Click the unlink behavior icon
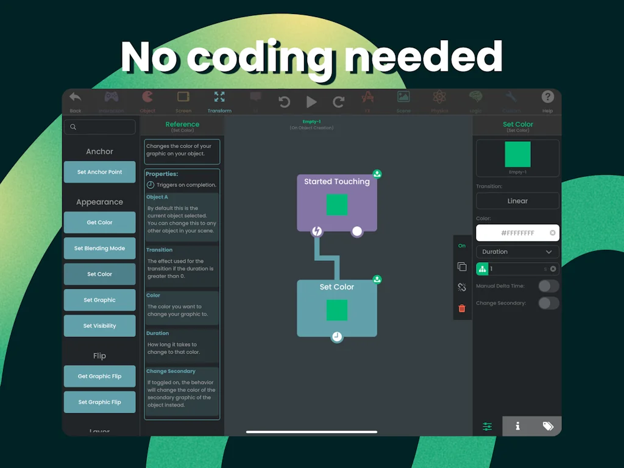 pyautogui.click(x=462, y=288)
